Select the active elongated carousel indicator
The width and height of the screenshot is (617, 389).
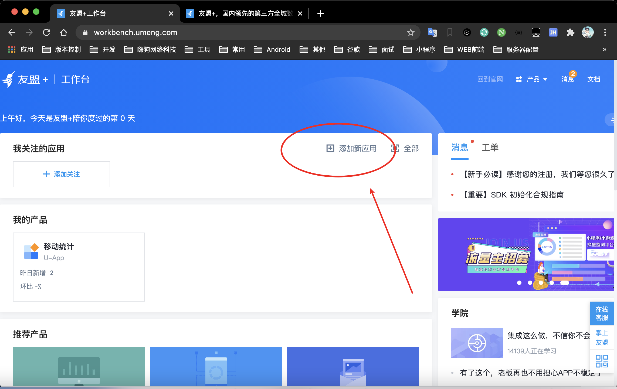[565, 283]
